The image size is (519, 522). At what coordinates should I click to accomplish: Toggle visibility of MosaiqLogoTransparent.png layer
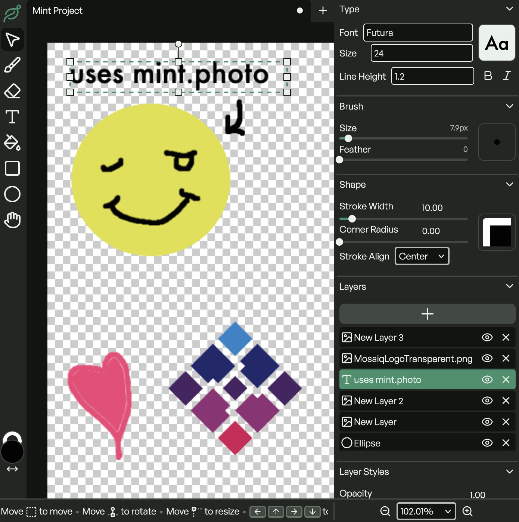[x=487, y=358]
